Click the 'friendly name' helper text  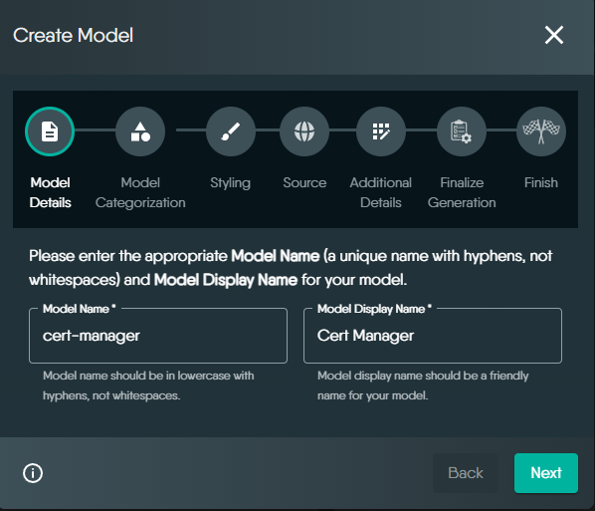point(423,385)
